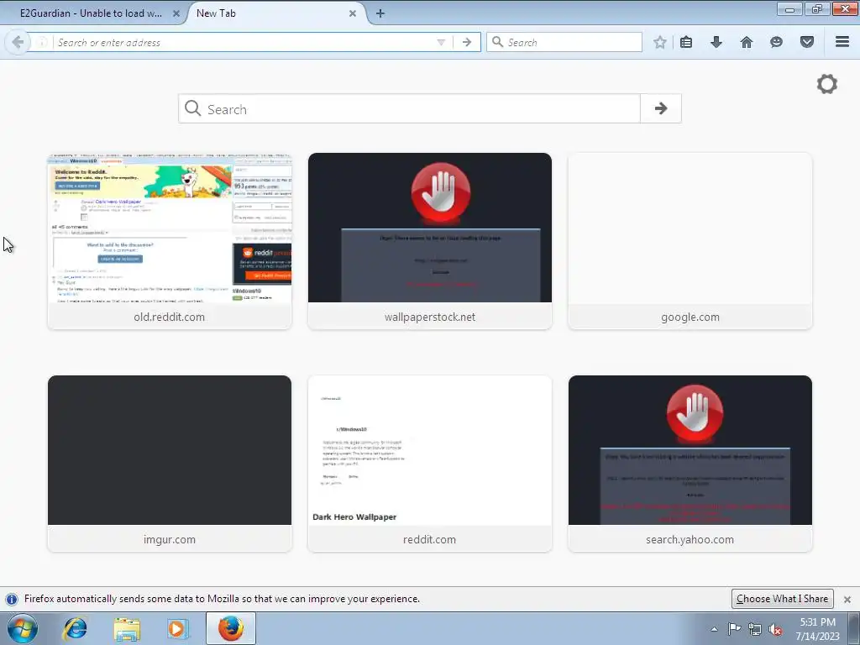The height and width of the screenshot is (645, 860).
Task: Click the muted volume tray icon
Action: coord(775,629)
